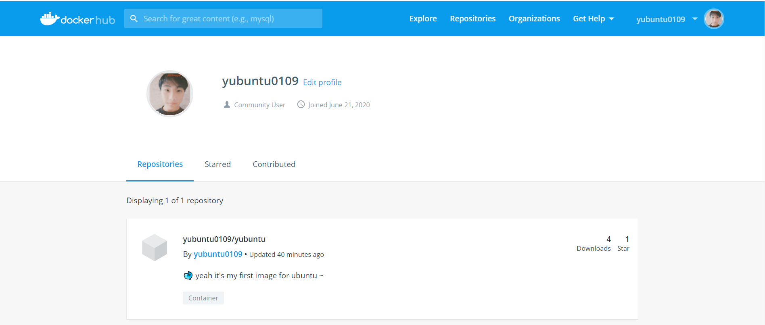Click the Community User person icon

tap(227, 104)
